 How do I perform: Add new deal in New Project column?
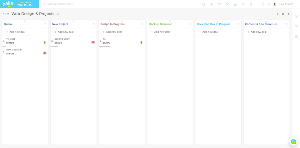point(64,32)
